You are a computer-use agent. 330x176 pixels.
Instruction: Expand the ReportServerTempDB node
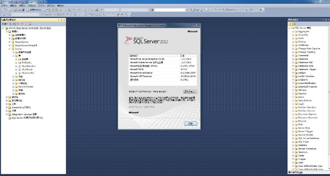pos(10,45)
